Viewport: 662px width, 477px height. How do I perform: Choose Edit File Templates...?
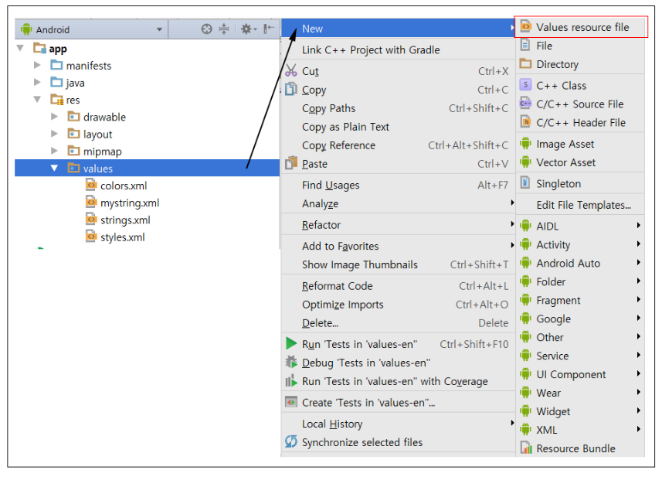[580, 205]
